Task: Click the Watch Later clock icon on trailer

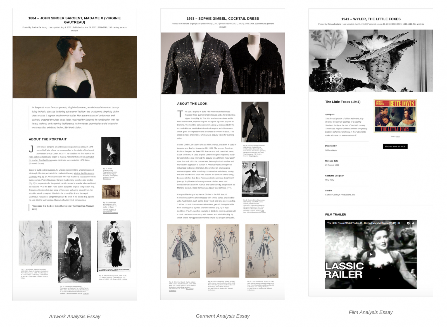Action: pos(408,223)
